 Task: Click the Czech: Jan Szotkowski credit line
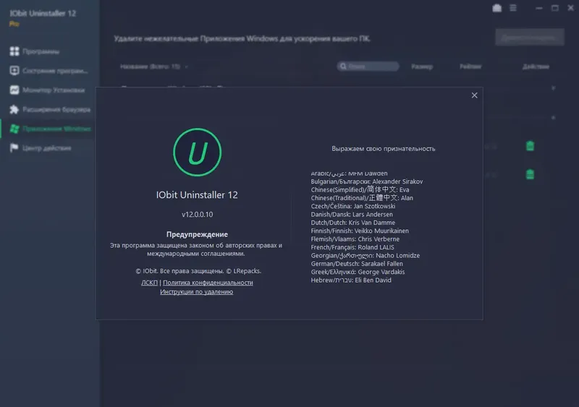pyautogui.click(x=353, y=206)
